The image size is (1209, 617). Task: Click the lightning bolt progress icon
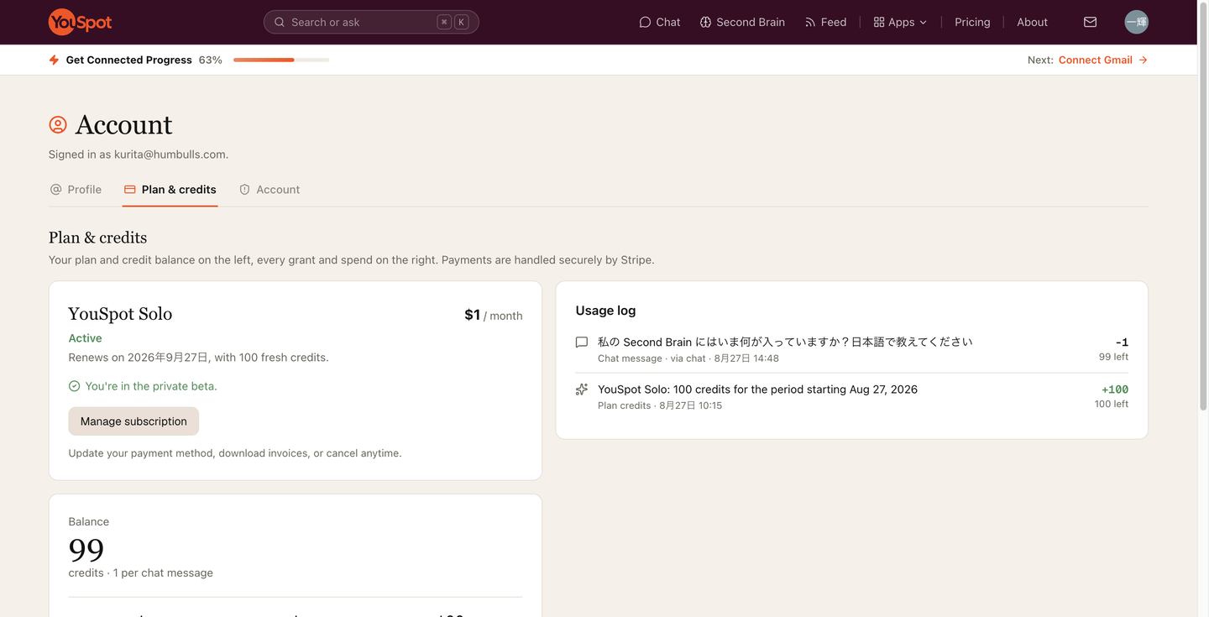tap(54, 60)
